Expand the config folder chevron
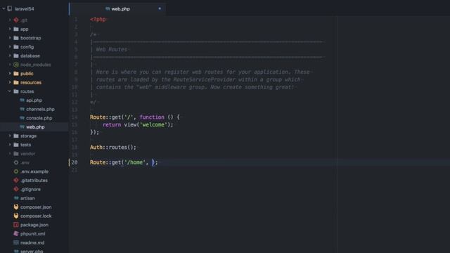The image size is (450, 253). coord(10,47)
